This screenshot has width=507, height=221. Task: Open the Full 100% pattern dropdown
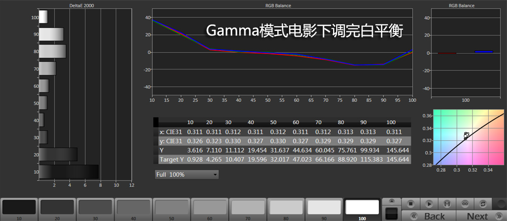click(x=187, y=174)
